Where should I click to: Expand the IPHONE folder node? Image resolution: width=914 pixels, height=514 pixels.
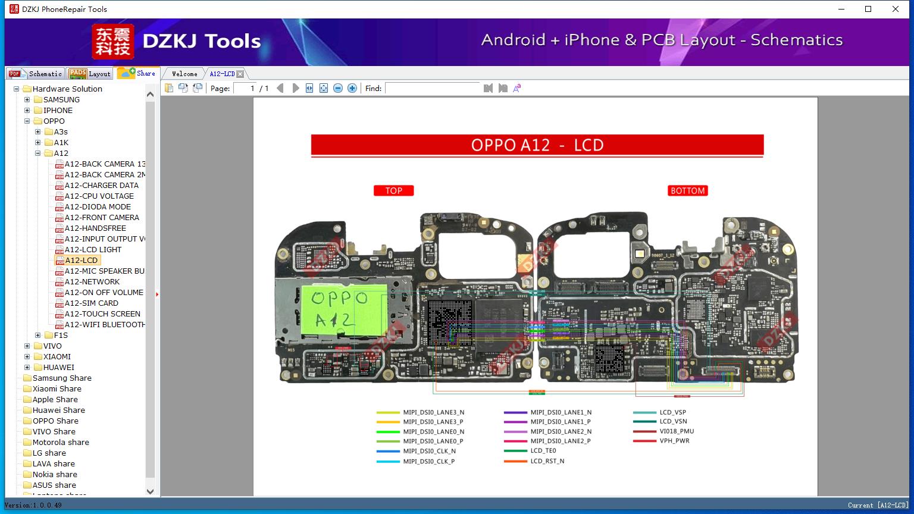[x=27, y=111]
